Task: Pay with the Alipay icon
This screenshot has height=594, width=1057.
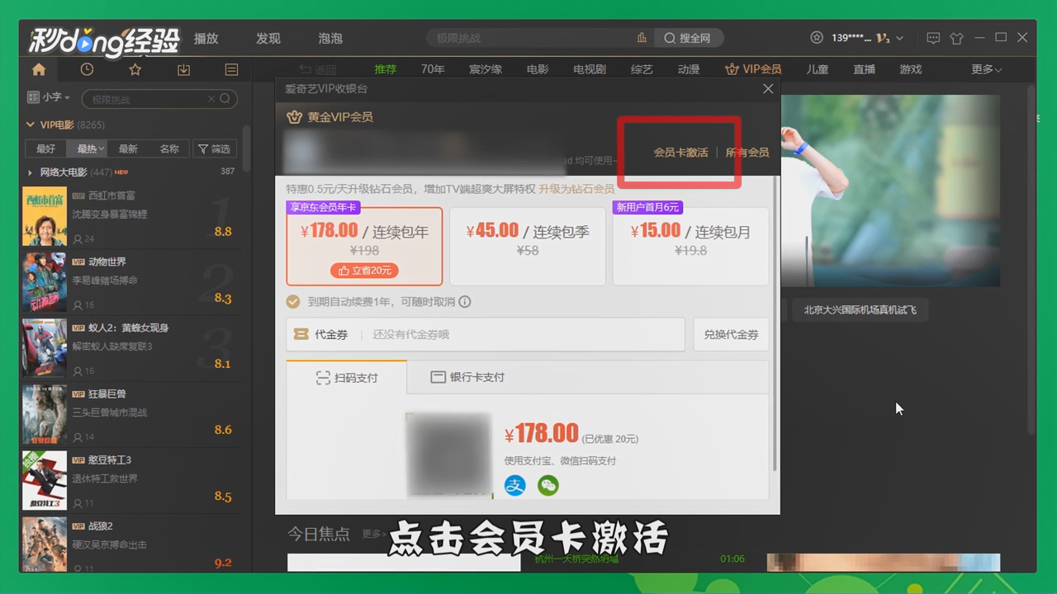Action: [514, 485]
